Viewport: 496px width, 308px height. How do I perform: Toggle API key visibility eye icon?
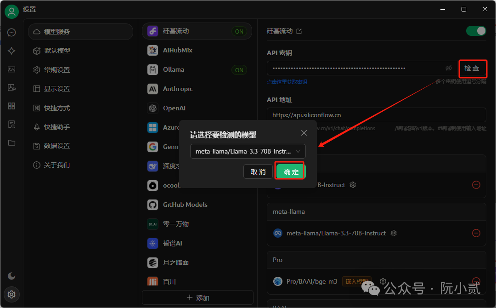pyautogui.click(x=449, y=68)
